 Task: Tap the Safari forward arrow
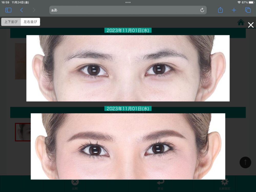tap(34, 10)
